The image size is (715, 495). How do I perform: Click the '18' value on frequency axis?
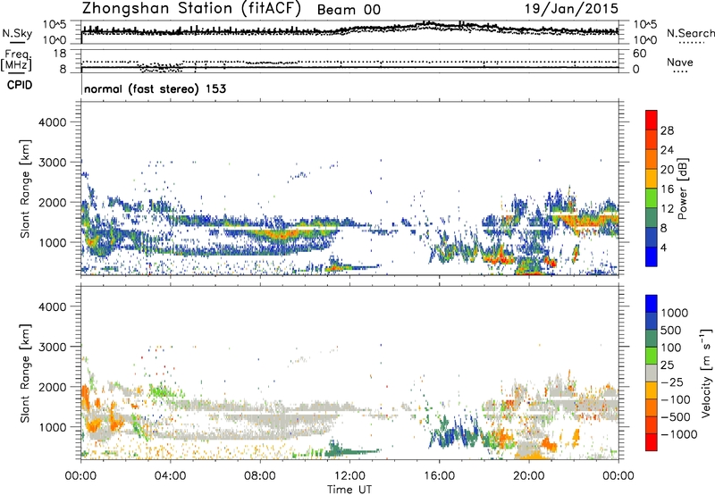click(x=59, y=54)
